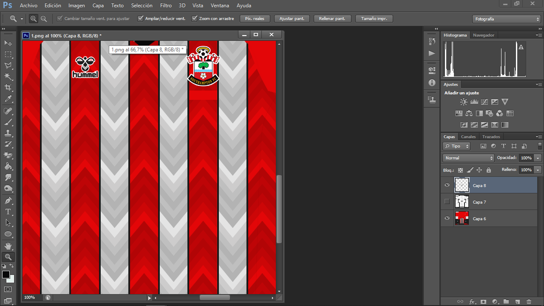Toggle lock all padlock icon
The image size is (544, 306).
tap(488, 170)
